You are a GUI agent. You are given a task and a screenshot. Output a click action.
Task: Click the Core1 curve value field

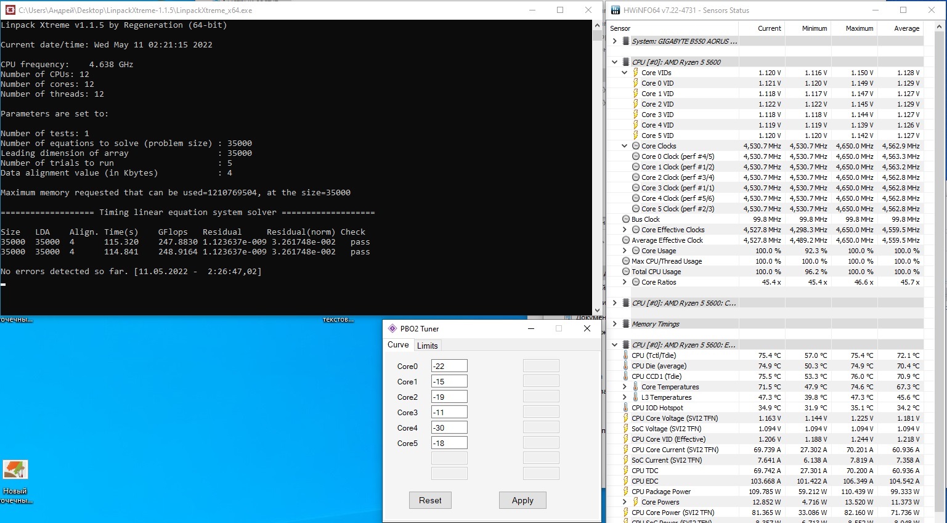pyautogui.click(x=449, y=381)
